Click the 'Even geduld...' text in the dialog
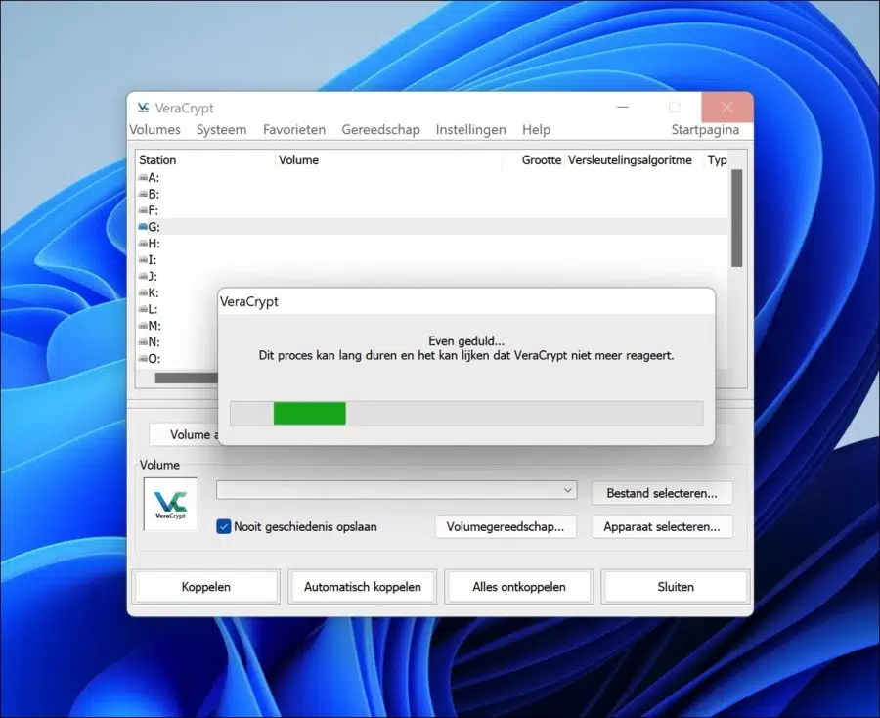The image size is (880, 718). [466, 340]
